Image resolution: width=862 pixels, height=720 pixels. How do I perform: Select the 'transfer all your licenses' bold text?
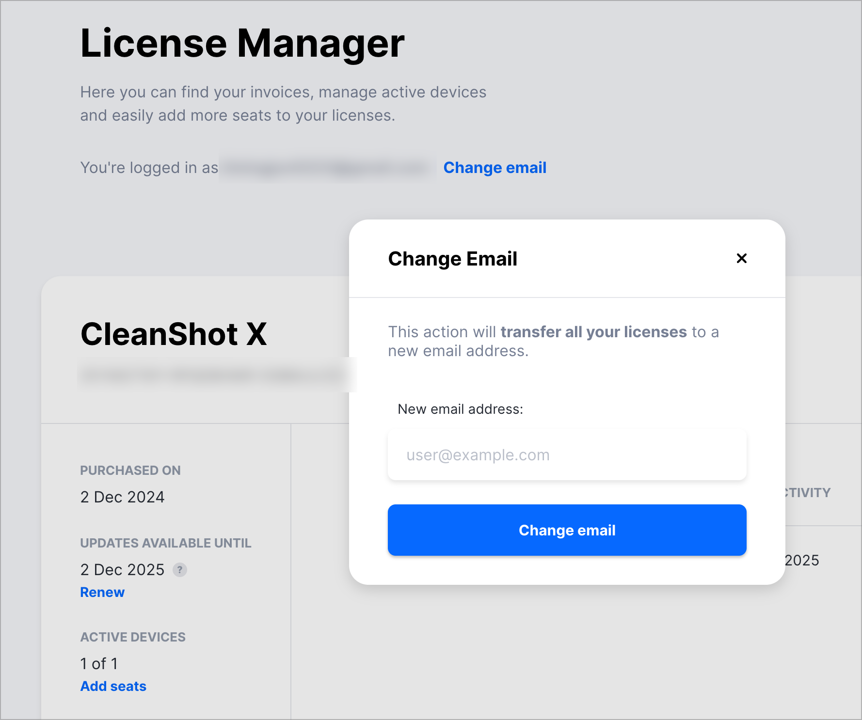click(x=593, y=332)
